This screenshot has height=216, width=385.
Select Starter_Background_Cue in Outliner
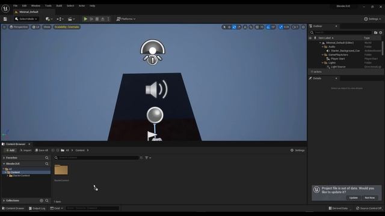(345, 50)
